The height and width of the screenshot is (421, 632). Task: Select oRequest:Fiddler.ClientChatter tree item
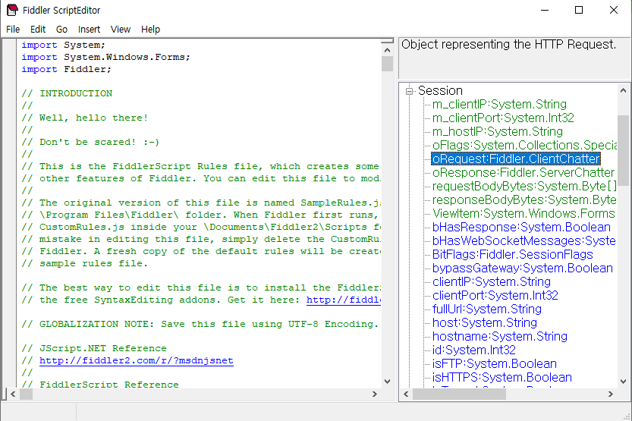pos(516,159)
